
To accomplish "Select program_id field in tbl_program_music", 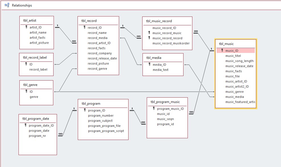I will coord(165,124).
